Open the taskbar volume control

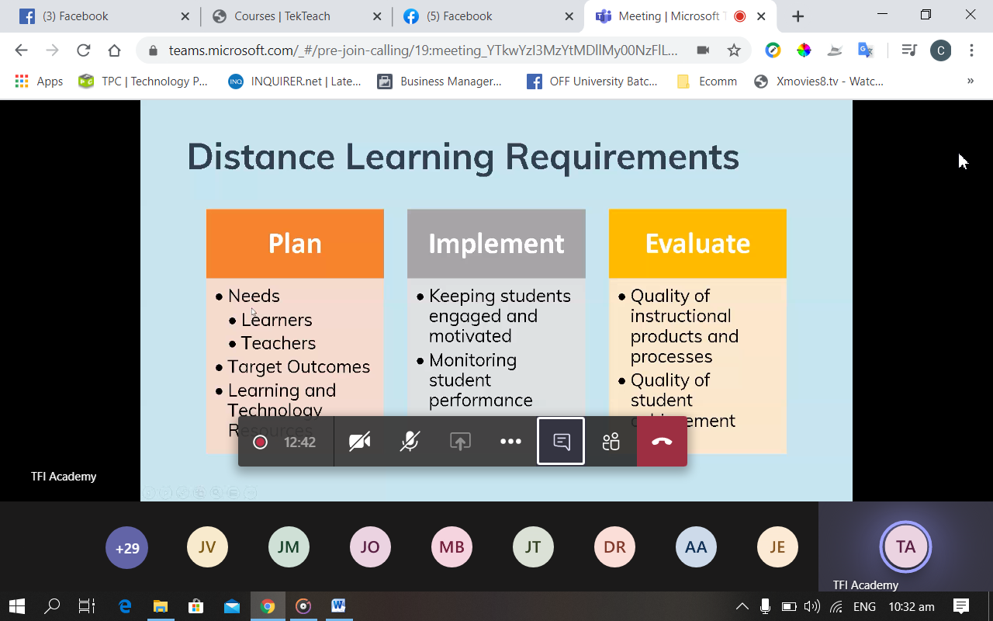(x=811, y=606)
